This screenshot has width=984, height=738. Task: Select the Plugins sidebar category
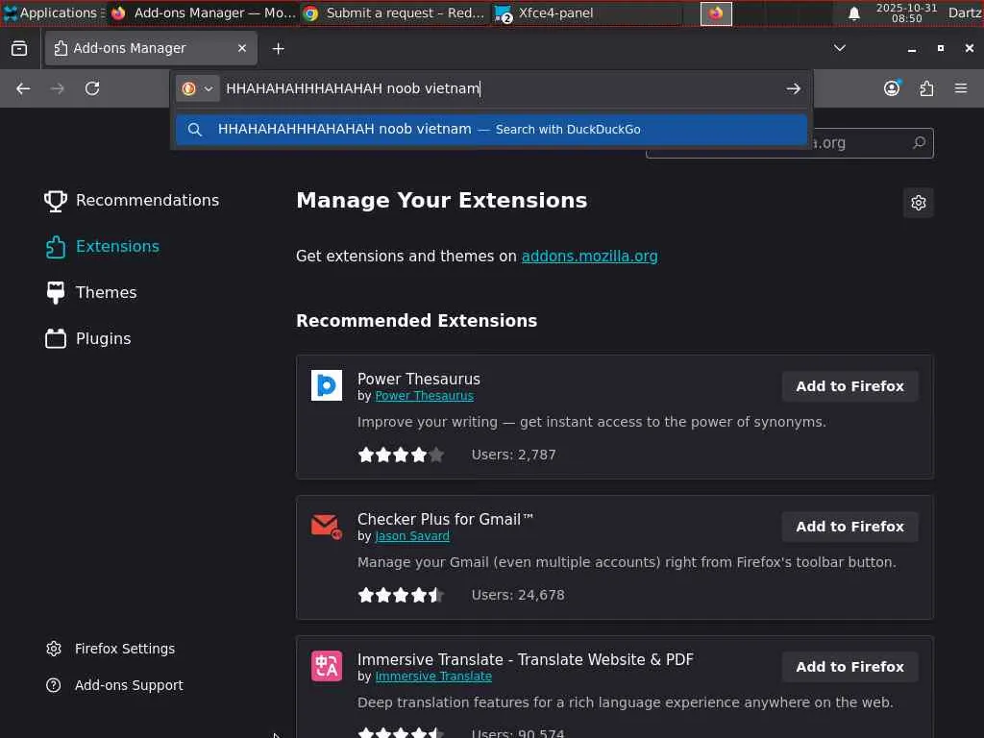coord(103,338)
